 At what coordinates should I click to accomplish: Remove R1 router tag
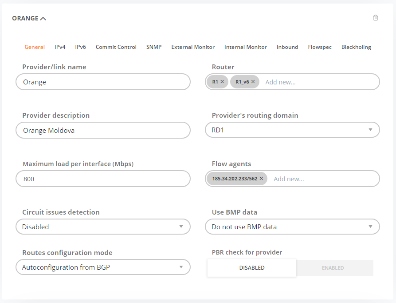pyautogui.click(x=222, y=82)
